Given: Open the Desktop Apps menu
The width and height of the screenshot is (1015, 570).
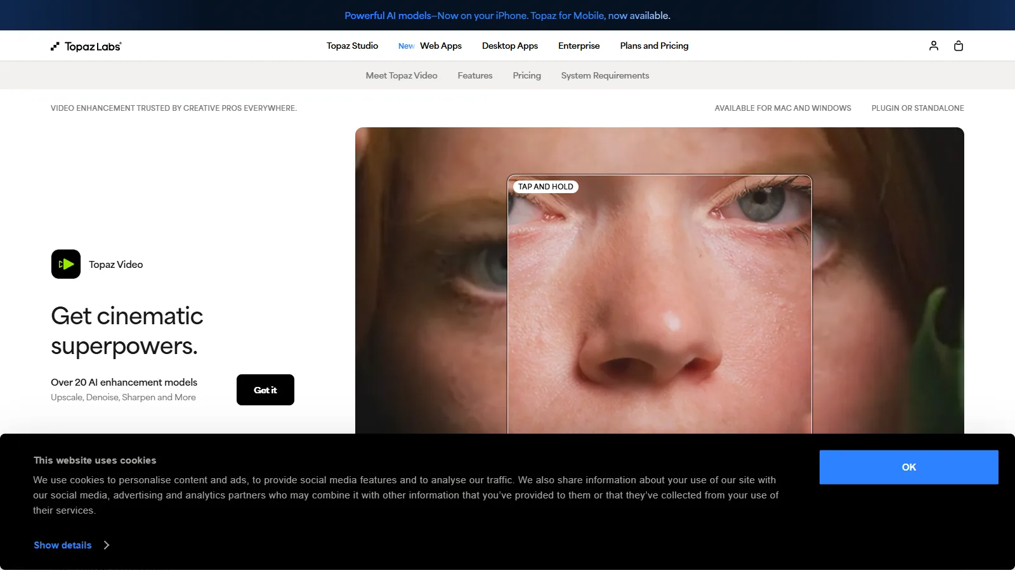Looking at the screenshot, I should 510,46.
